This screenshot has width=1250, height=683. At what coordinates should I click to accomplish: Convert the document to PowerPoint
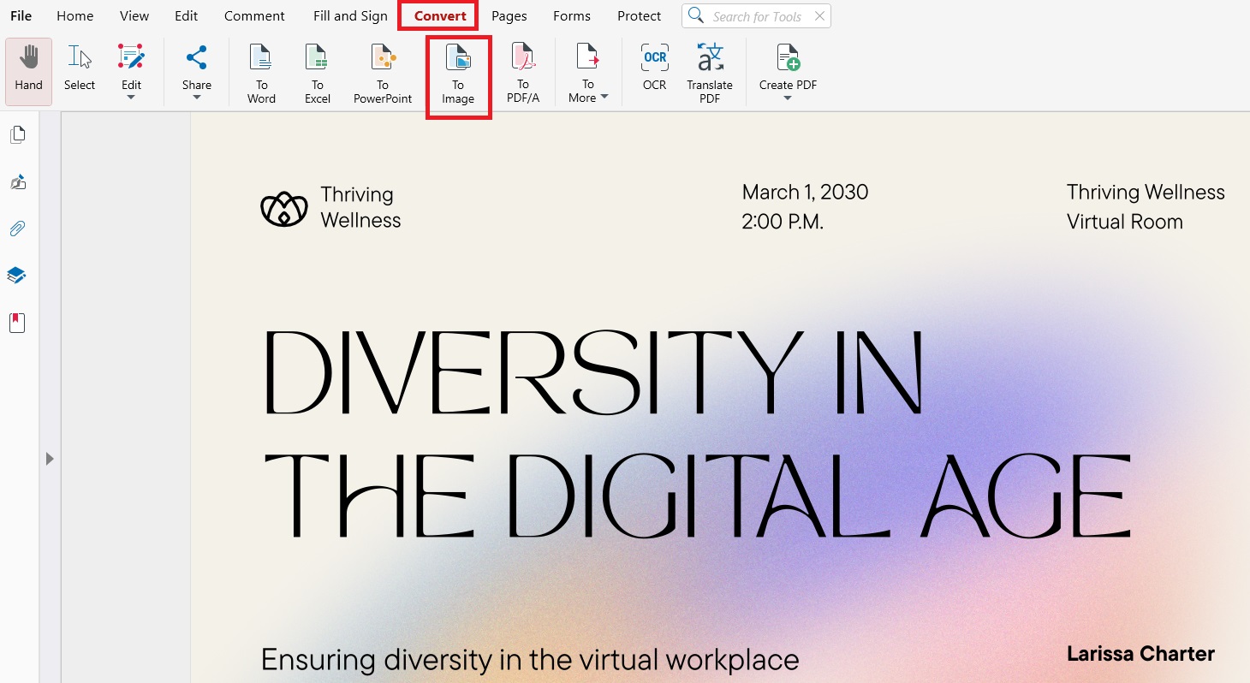pos(382,70)
